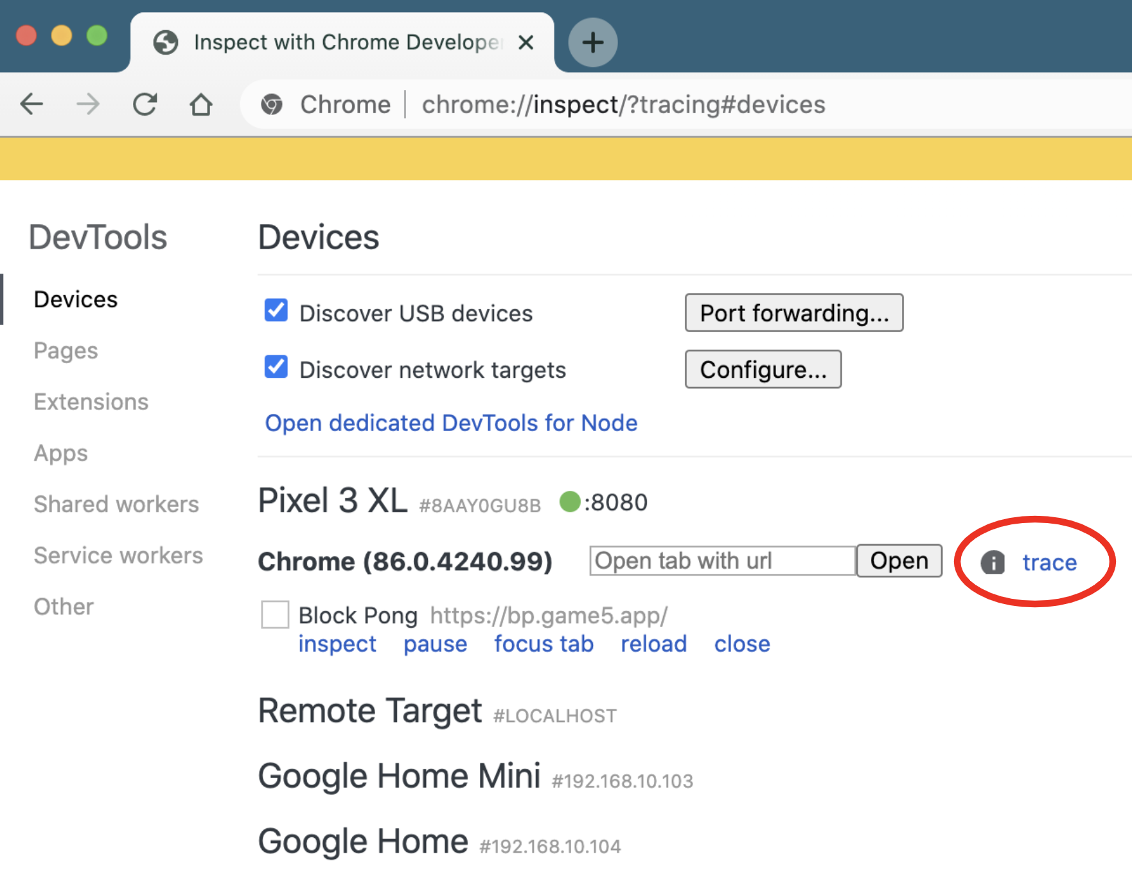Click the Pixel 3 XL device heading
The width and height of the screenshot is (1132, 870).
(x=332, y=500)
